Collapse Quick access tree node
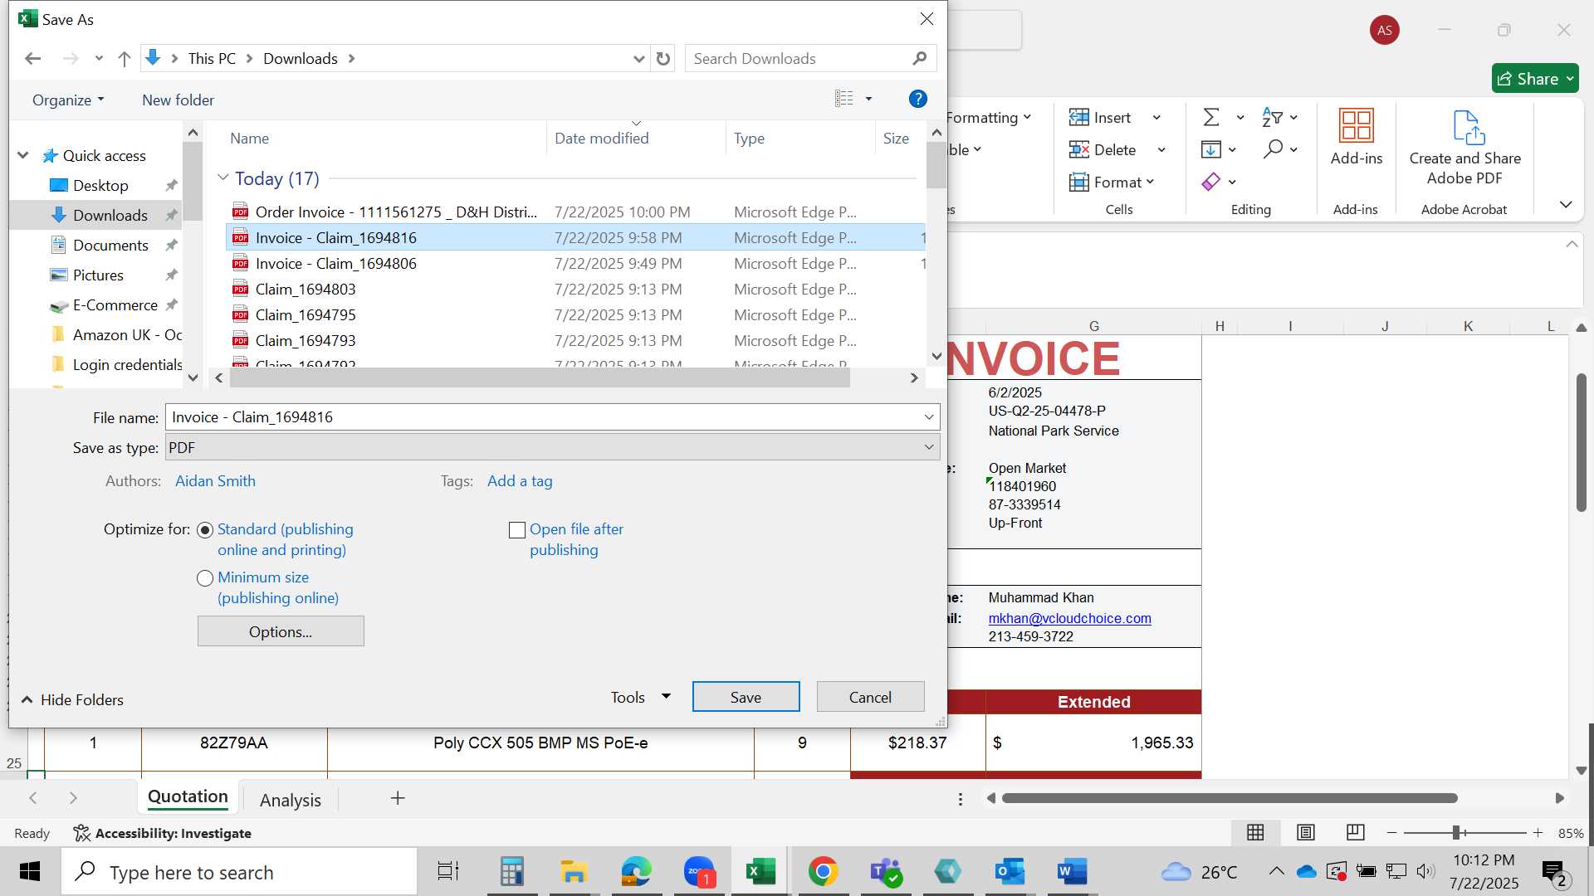 (23, 155)
